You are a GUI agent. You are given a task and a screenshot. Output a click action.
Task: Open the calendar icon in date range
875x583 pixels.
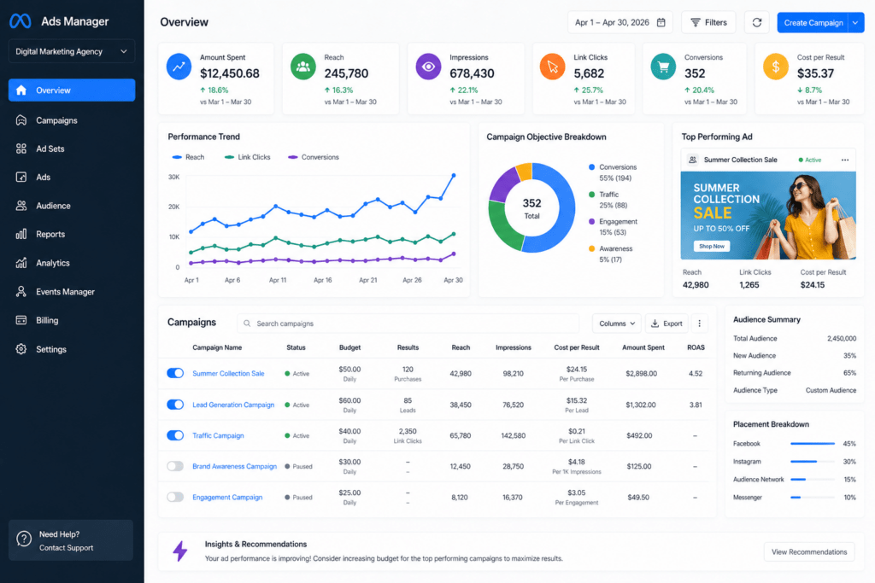[x=661, y=22]
